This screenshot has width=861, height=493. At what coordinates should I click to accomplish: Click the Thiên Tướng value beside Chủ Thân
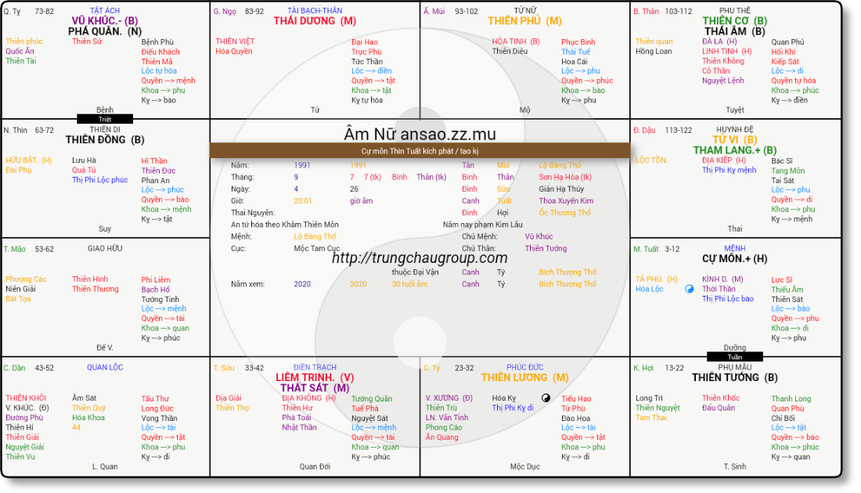tap(546, 248)
